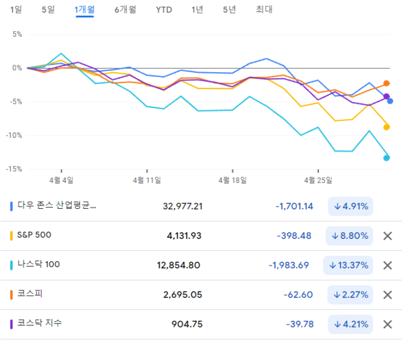This screenshot has width=402, height=340.
Task: Show the YTD chart range
Action: click(164, 10)
